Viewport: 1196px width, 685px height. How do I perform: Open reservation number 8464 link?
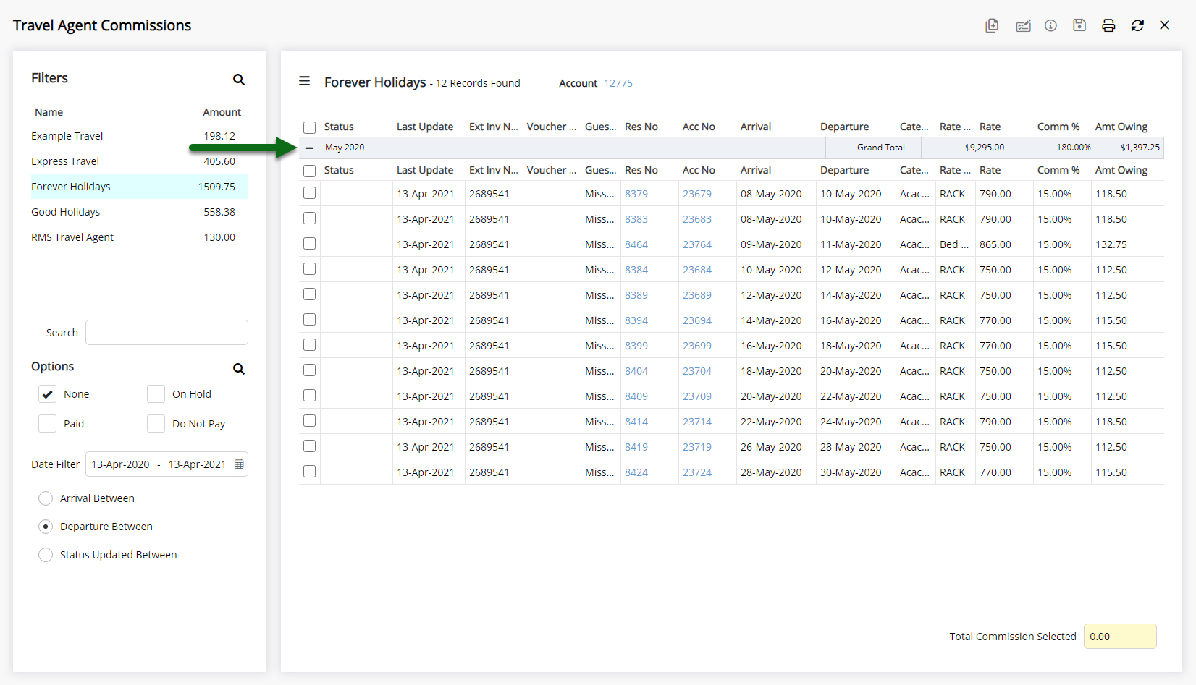636,244
